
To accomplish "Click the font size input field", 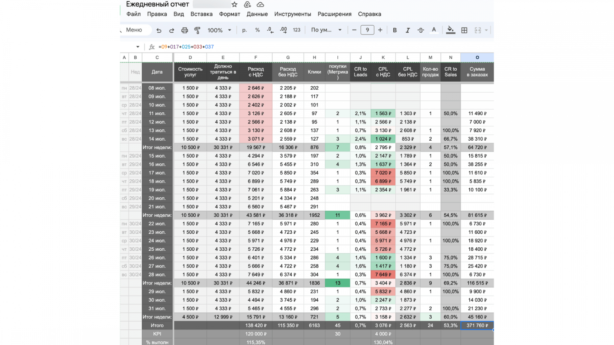I will [367, 30].
